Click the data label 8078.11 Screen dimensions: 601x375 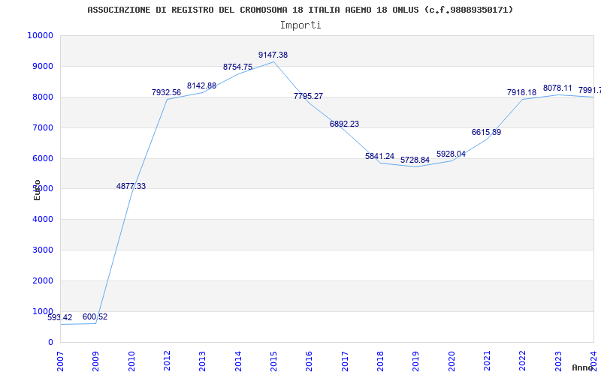click(557, 88)
